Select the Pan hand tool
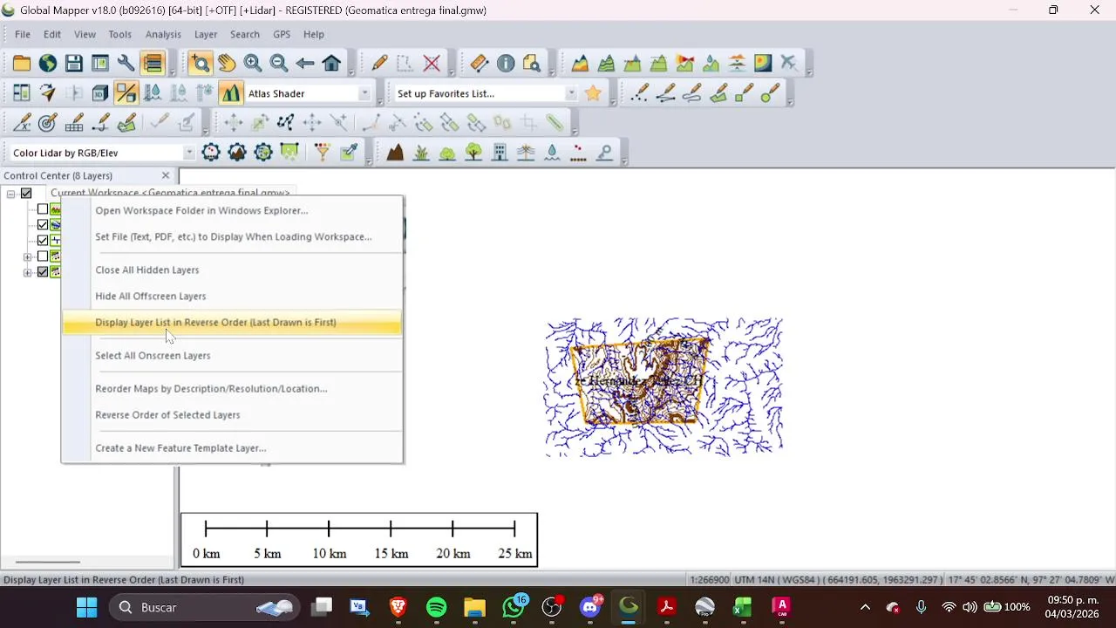Screen dimensions: 1116x628 [x=227, y=63]
